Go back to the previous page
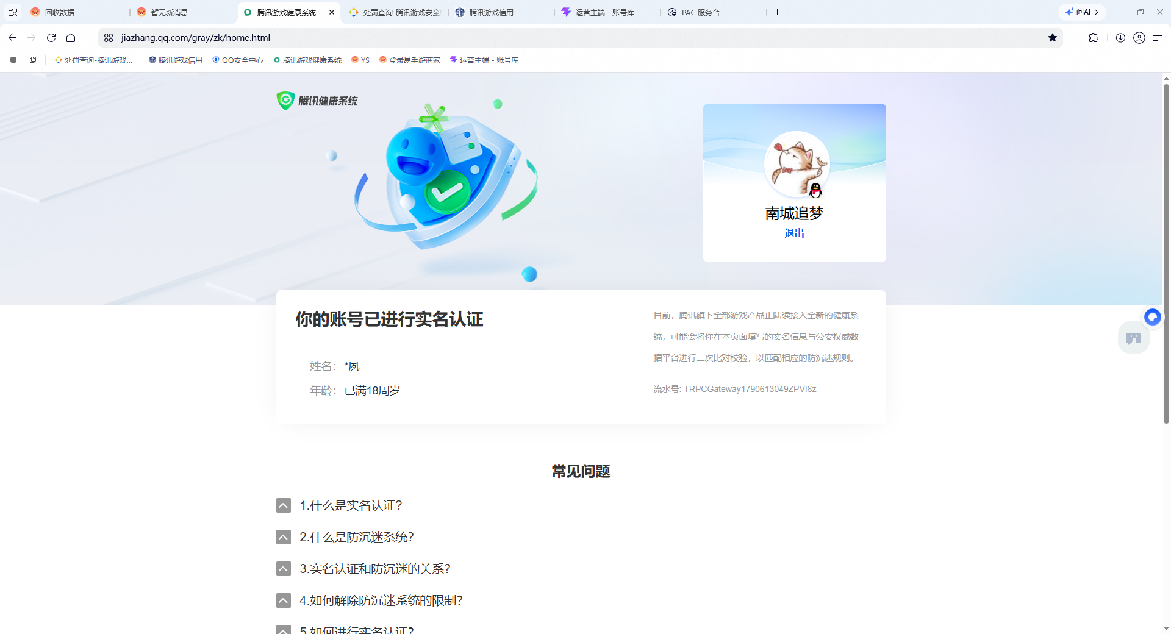The width and height of the screenshot is (1171, 634). (x=12, y=38)
